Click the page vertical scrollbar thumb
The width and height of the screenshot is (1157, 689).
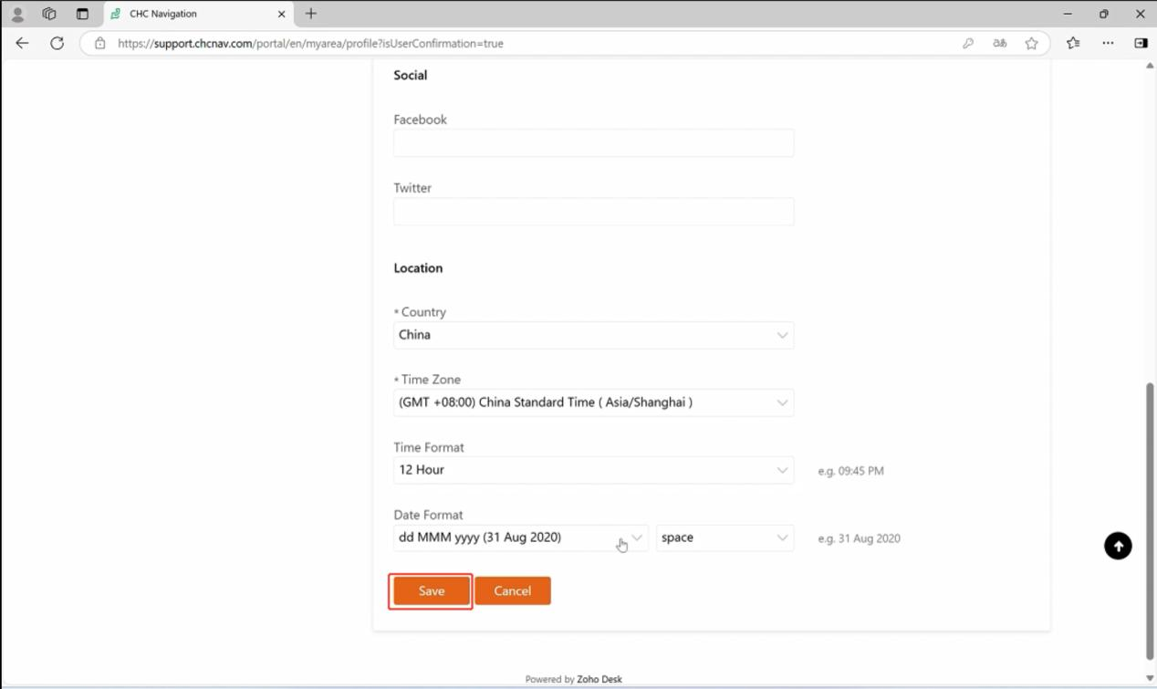tap(1150, 520)
